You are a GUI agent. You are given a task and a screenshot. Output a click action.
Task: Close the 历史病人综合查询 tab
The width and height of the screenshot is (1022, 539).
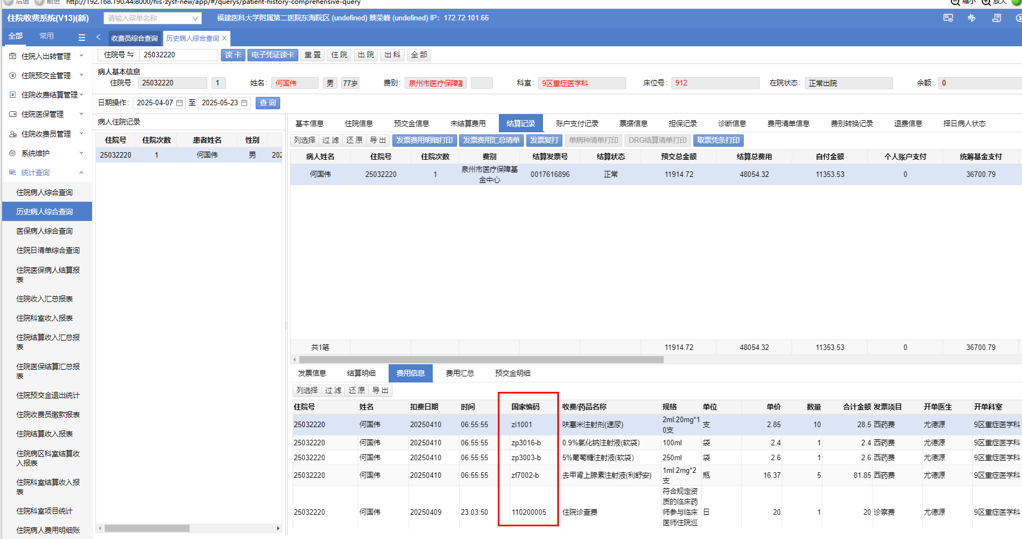pos(224,38)
